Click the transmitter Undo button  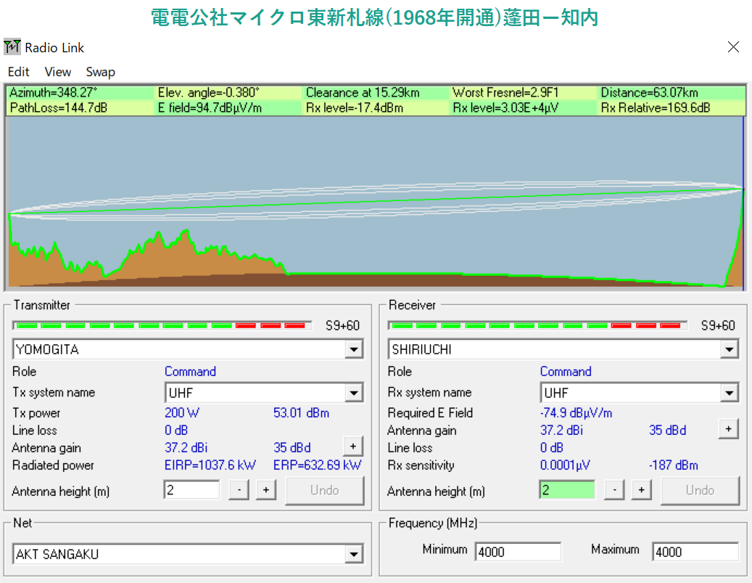pos(325,490)
